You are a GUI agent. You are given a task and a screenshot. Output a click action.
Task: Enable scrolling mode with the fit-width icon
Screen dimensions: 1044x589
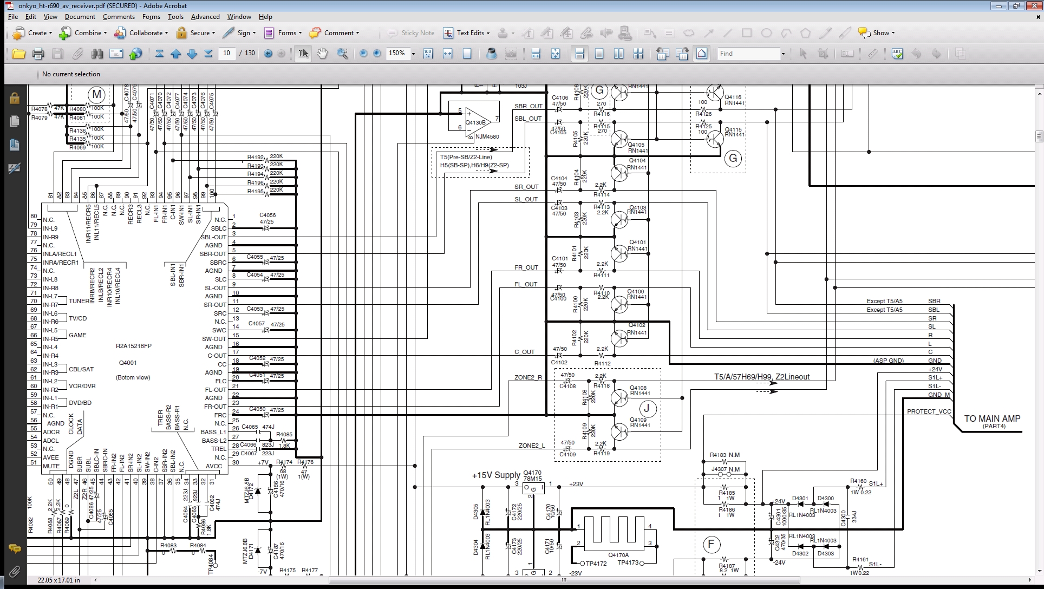pos(536,54)
